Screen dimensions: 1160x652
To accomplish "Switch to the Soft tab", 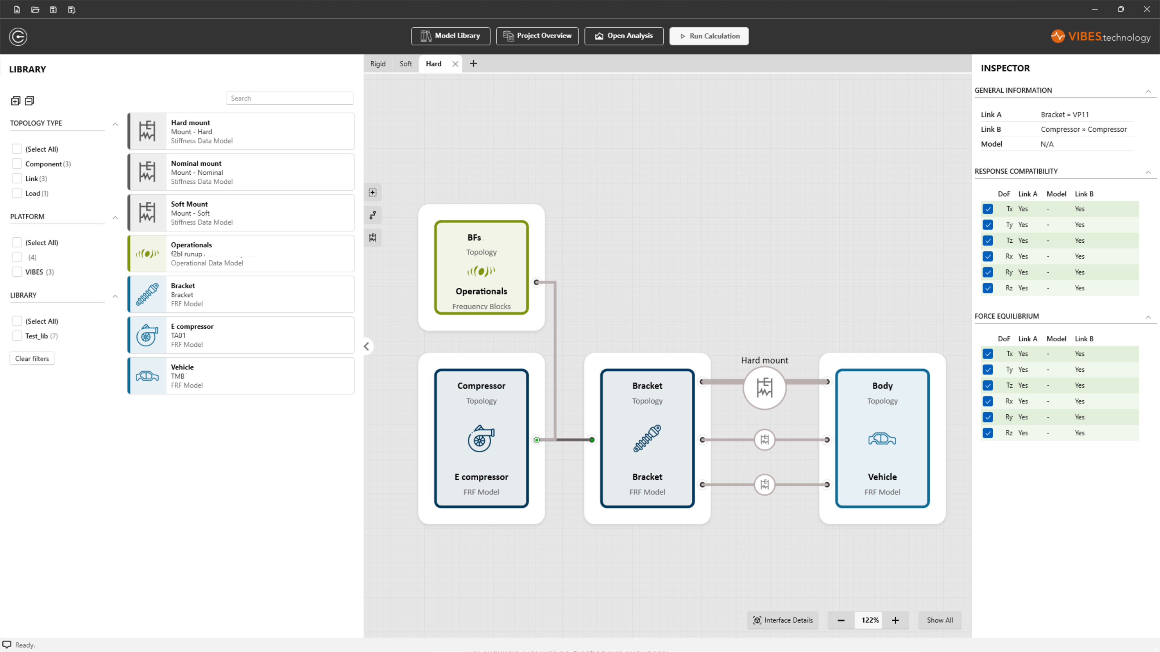I will pos(406,64).
